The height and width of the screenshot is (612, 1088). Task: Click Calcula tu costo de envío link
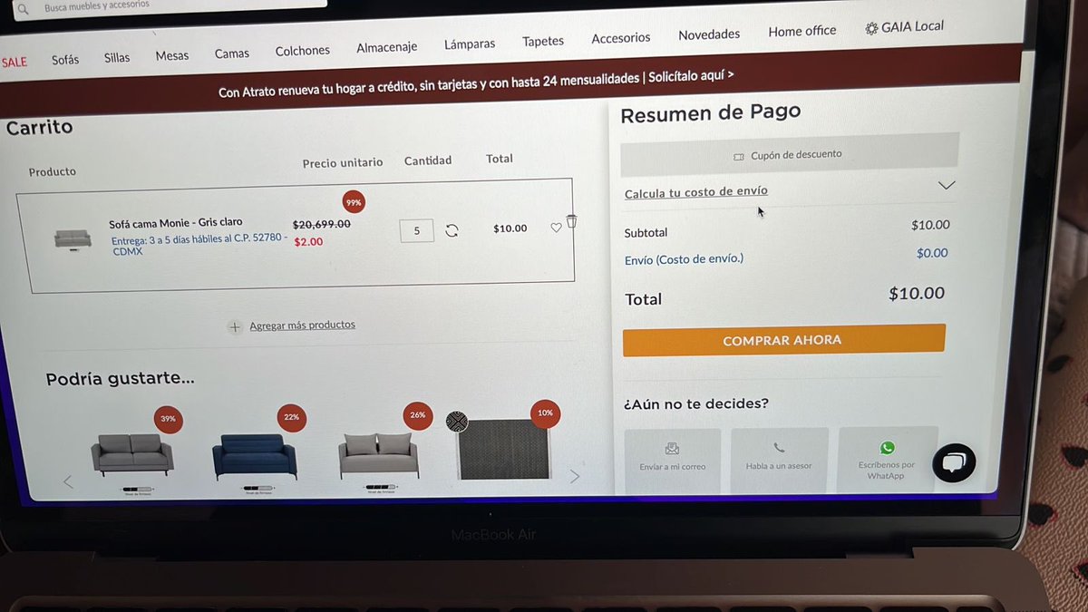[695, 192]
